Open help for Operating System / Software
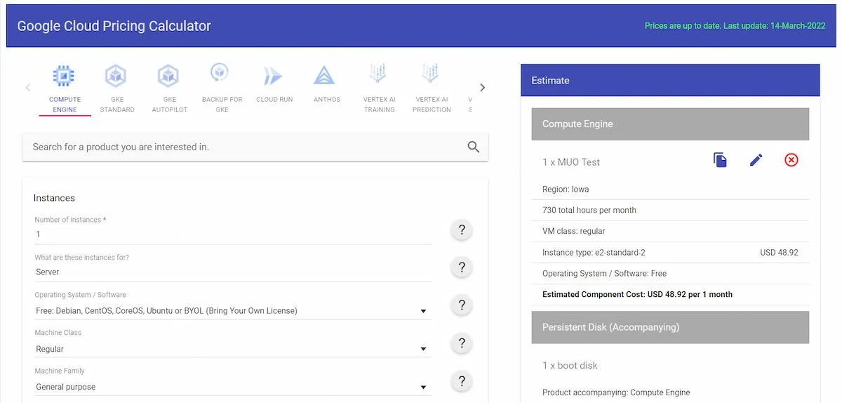This screenshot has height=403, width=842. point(462,305)
